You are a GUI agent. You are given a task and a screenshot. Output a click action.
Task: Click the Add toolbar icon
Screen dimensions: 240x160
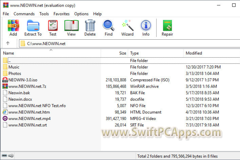[x=13, y=26]
